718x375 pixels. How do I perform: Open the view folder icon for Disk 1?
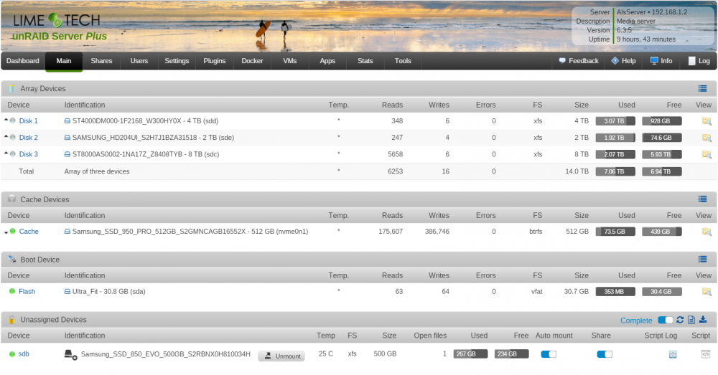pyautogui.click(x=707, y=121)
